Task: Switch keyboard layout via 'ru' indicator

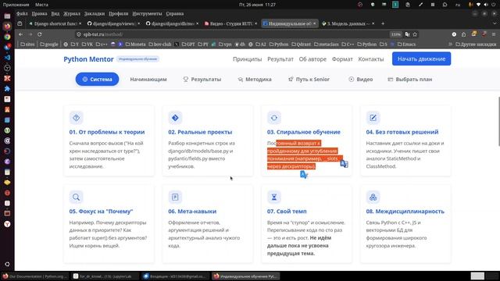Action: click(x=458, y=5)
